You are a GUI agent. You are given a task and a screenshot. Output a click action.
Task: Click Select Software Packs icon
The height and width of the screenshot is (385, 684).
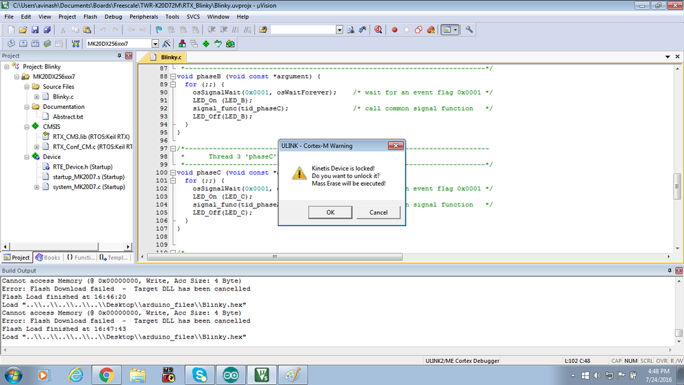pos(218,44)
